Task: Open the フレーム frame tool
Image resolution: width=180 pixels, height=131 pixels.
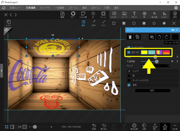Action: [x=103, y=15]
